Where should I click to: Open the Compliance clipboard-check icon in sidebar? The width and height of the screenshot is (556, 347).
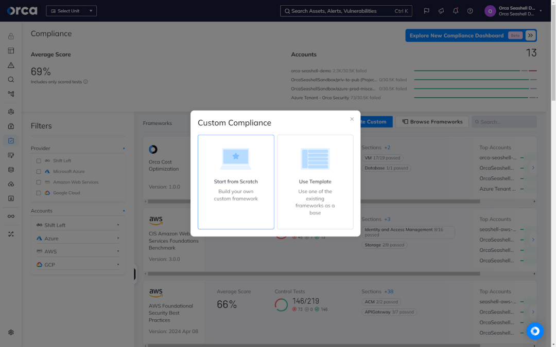point(11,140)
